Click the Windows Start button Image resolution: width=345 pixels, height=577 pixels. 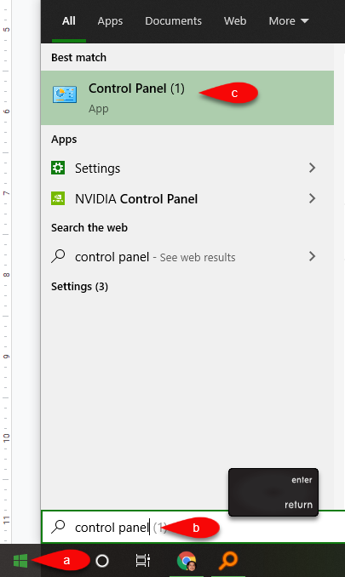[20, 561]
